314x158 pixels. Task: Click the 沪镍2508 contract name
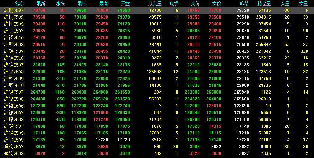[14, 119]
